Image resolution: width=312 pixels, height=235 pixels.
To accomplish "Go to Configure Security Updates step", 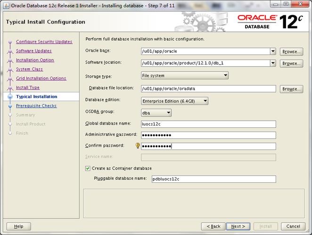I will 44,42.
